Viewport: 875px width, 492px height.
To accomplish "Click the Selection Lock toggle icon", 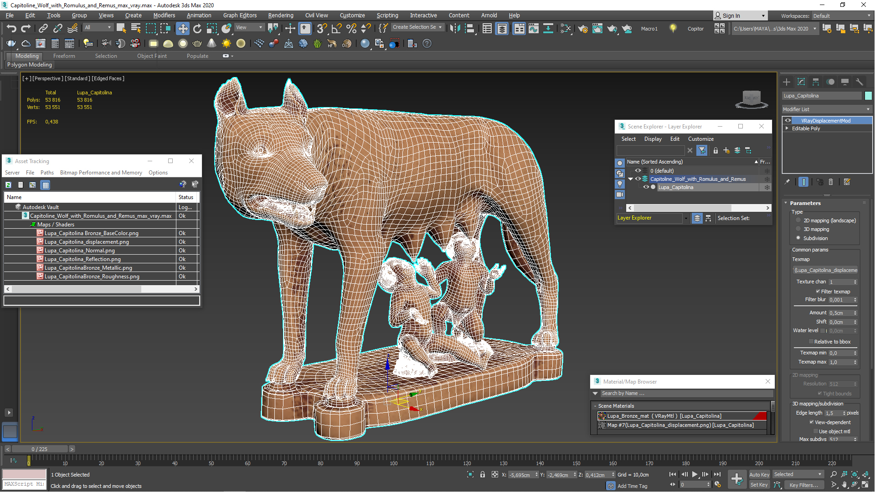I will point(483,475).
